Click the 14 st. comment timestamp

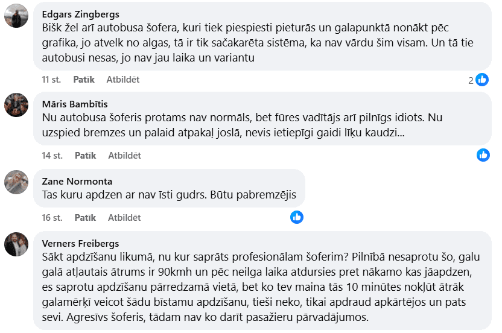[52, 156]
